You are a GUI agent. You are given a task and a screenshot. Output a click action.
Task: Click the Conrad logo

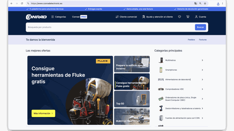click(36, 17)
